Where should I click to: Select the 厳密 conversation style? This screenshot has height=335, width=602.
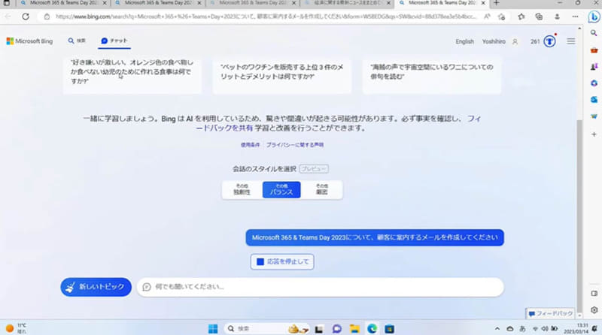tap(322, 190)
